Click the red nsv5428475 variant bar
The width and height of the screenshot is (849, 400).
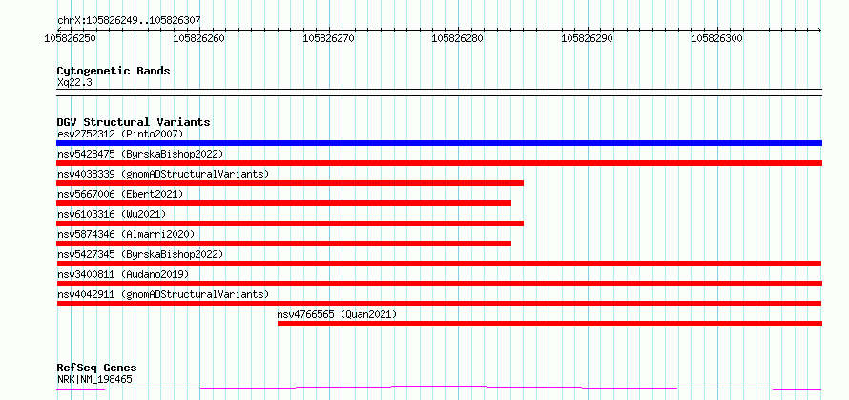click(439, 163)
